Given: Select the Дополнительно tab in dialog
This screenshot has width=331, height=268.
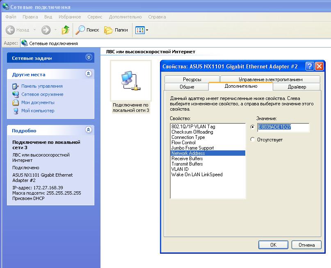Looking at the screenshot, I should point(241,86).
